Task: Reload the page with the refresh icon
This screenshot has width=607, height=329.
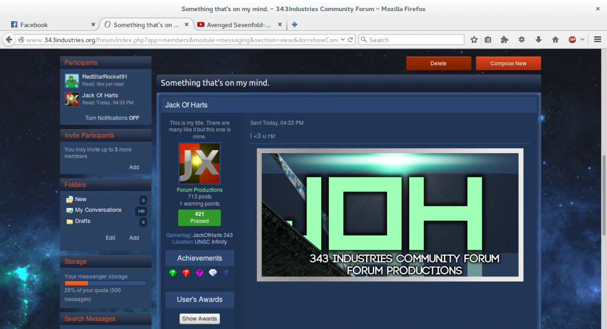Action: click(351, 39)
